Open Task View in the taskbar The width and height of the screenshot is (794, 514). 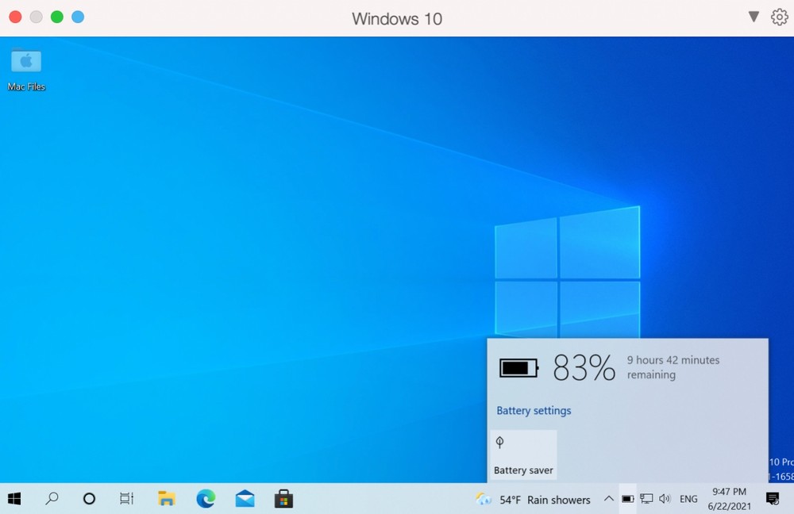[x=126, y=499]
